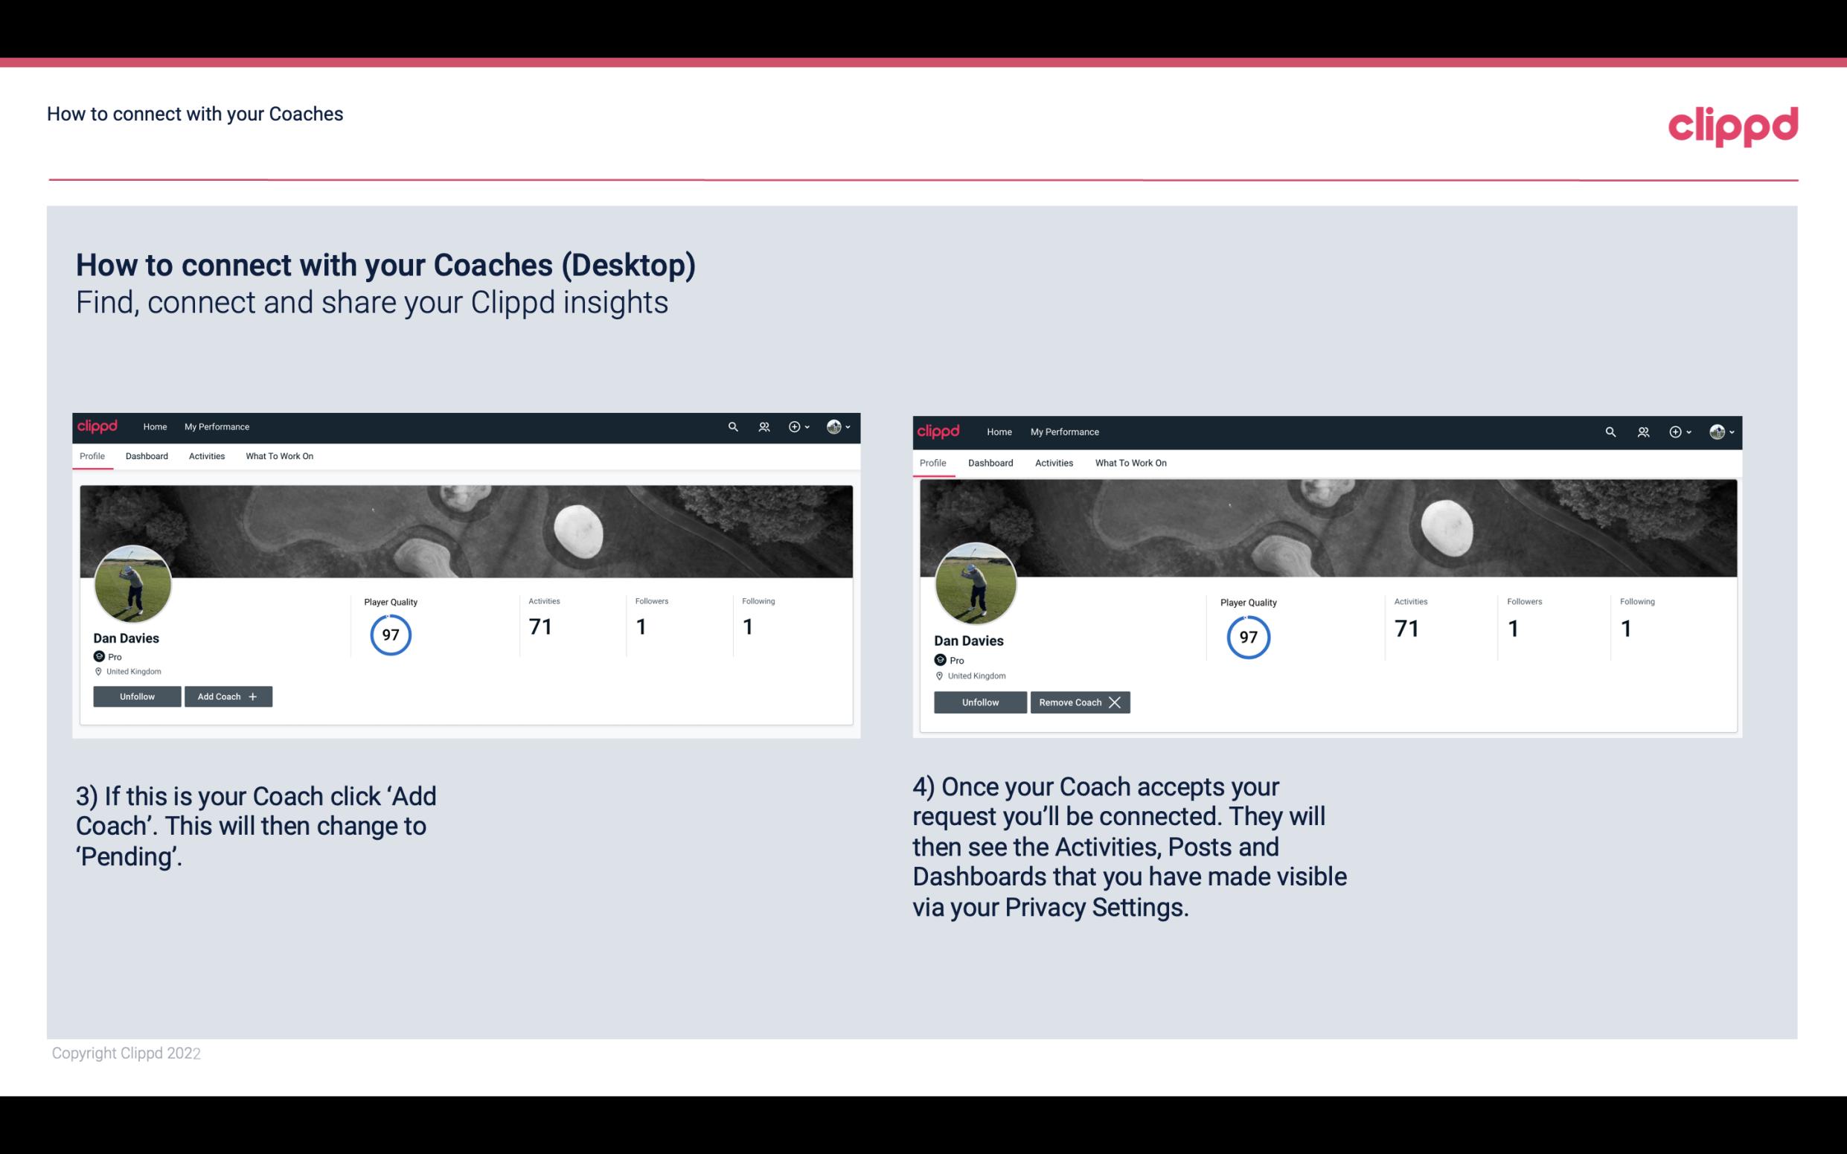Click the Clippd logo icon top left

point(100,426)
